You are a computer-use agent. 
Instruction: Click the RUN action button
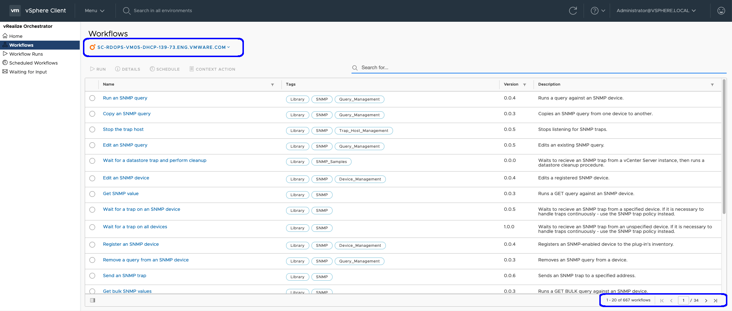(98, 69)
